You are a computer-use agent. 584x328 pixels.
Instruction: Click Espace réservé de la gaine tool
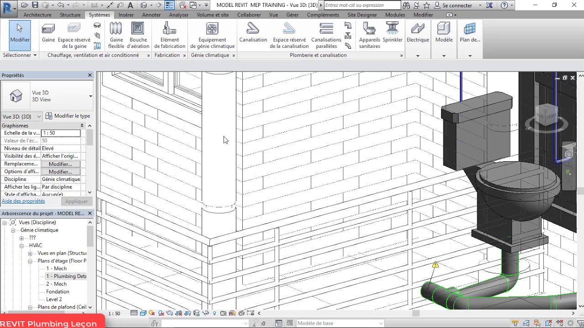[74, 36]
